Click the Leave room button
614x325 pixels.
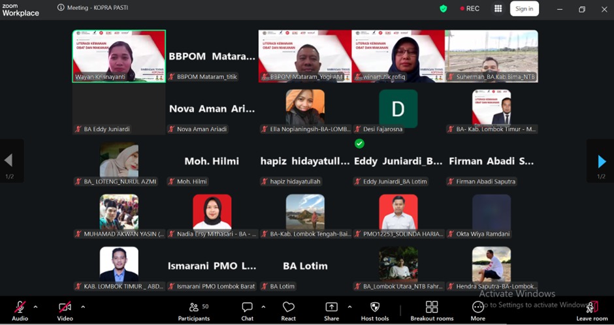pos(592,311)
